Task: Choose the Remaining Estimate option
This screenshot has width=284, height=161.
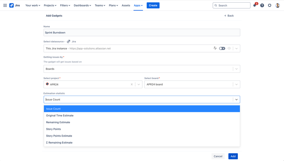Action: click(x=142, y=122)
